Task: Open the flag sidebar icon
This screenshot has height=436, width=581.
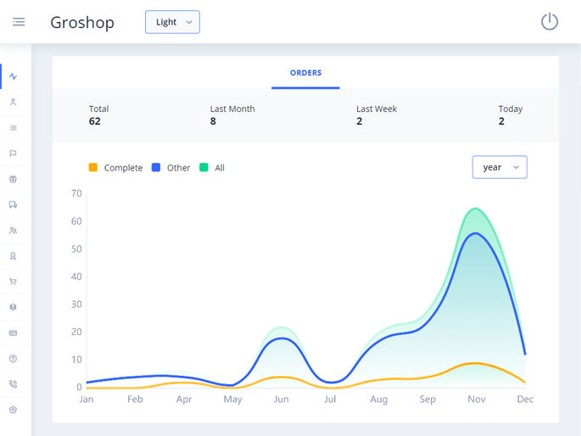Action: pos(14,154)
